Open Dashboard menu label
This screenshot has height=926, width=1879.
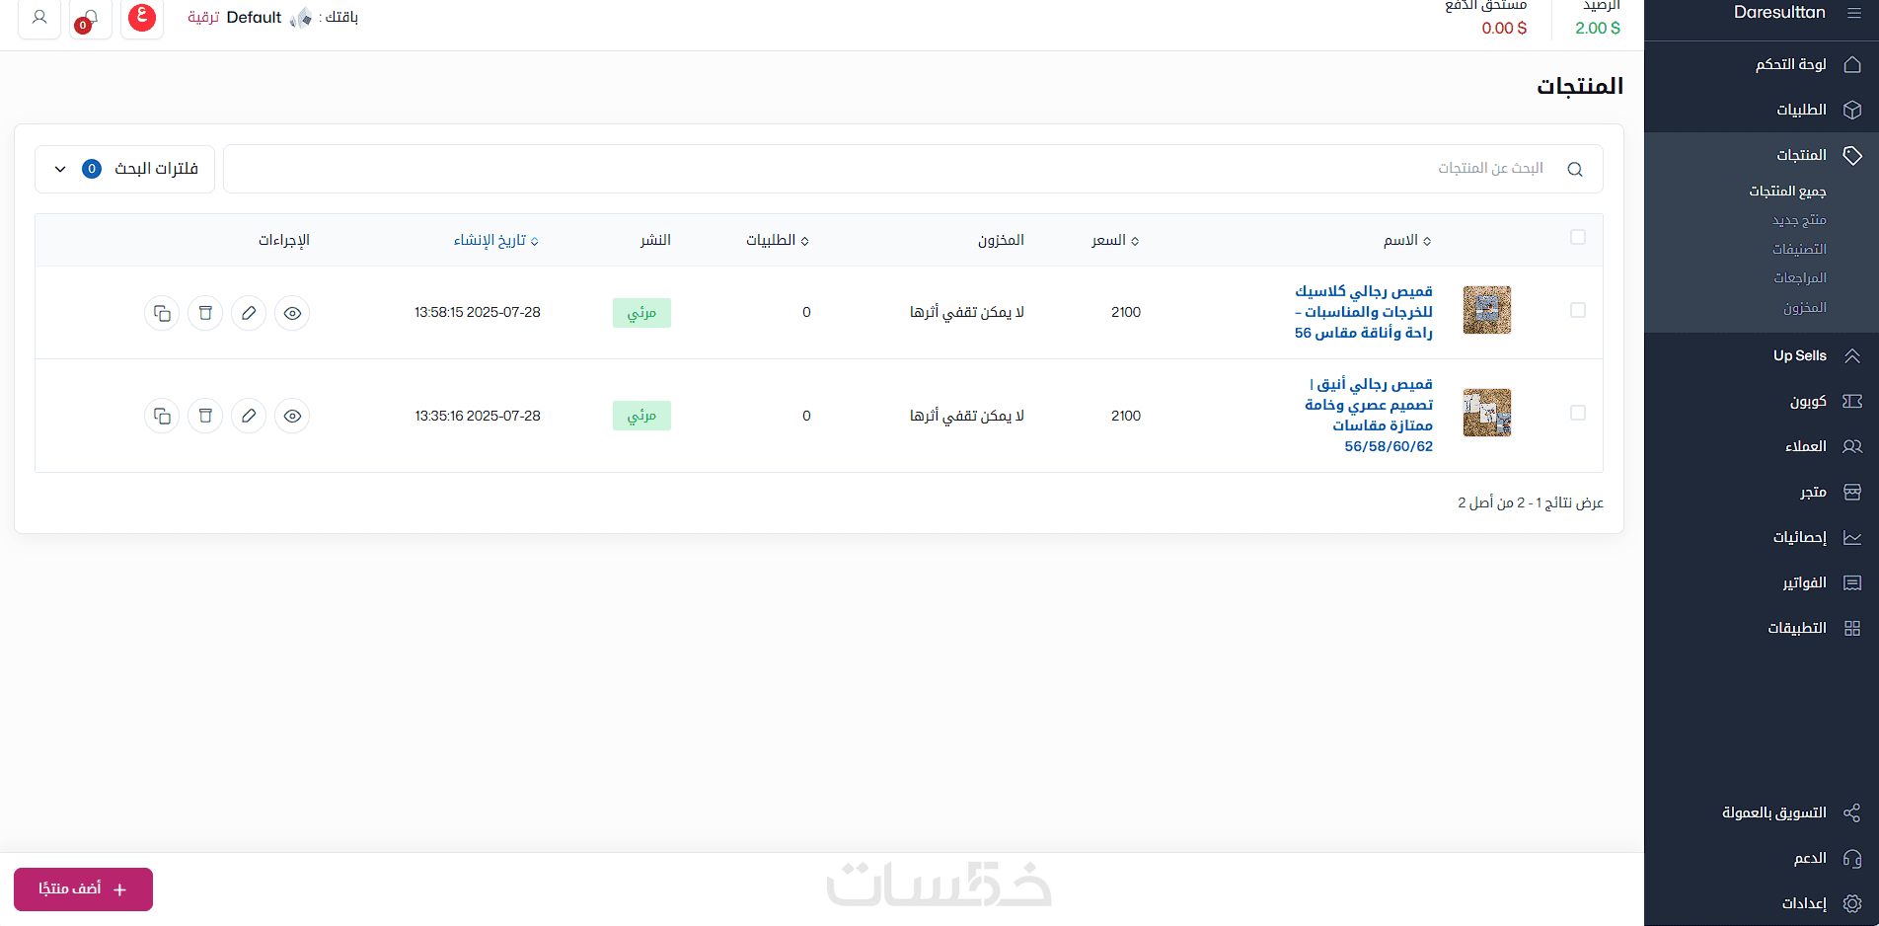pos(1791,64)
